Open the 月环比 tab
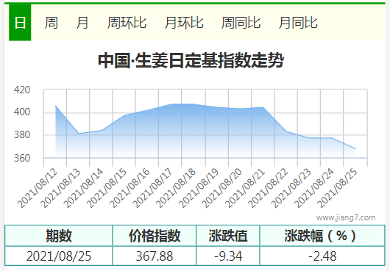This screenshot has width=390, height=271. [184, 23]
